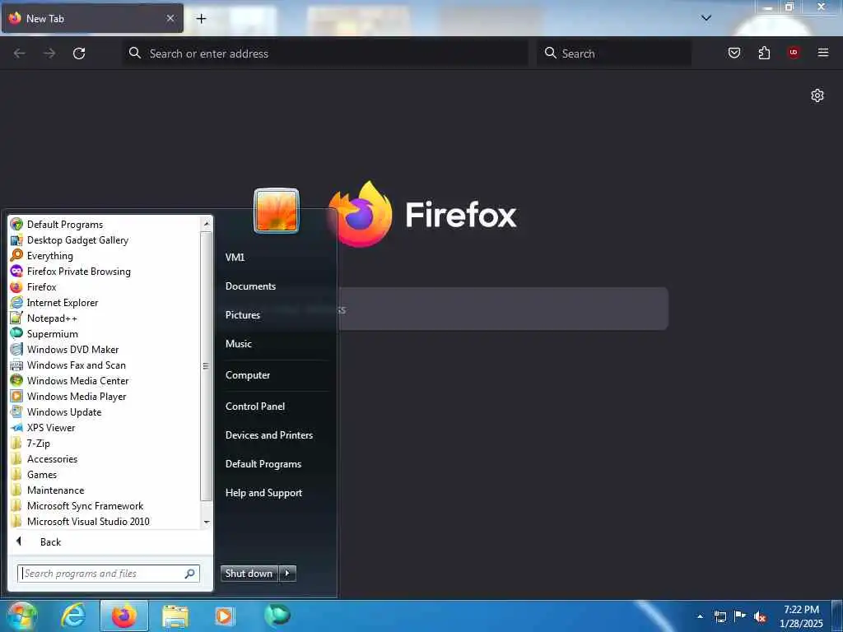Click the uBlock Origin toolbar icon
This screenshot has height=632, width=843.
pos(794,53)
